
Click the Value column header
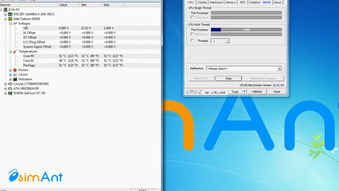68,5
